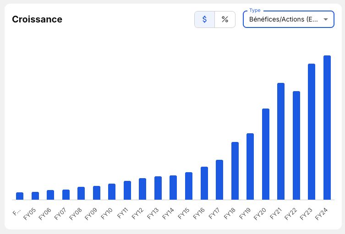Click the FY19 bar
The image size is (345, 234).
pos(250,167)
